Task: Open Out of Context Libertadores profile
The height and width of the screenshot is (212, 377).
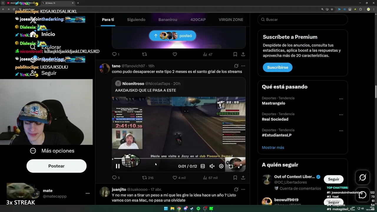Action: coord(295,177)
